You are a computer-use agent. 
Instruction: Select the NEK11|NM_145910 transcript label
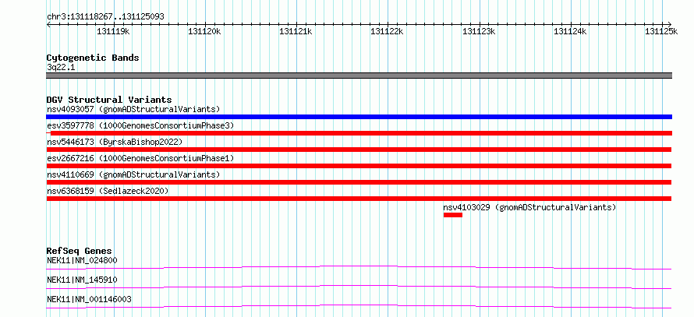pos(82,280)
